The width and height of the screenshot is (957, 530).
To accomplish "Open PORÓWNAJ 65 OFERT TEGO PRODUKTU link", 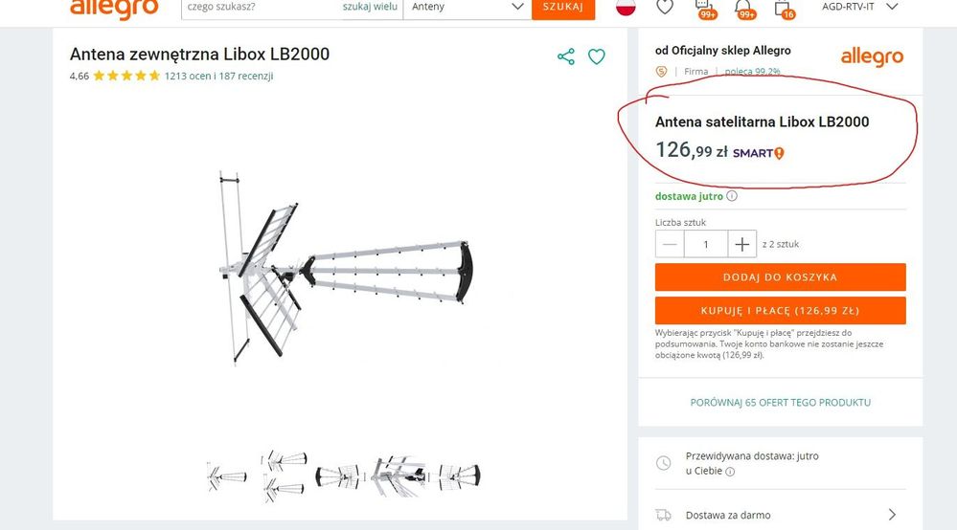I will point(780,402).
